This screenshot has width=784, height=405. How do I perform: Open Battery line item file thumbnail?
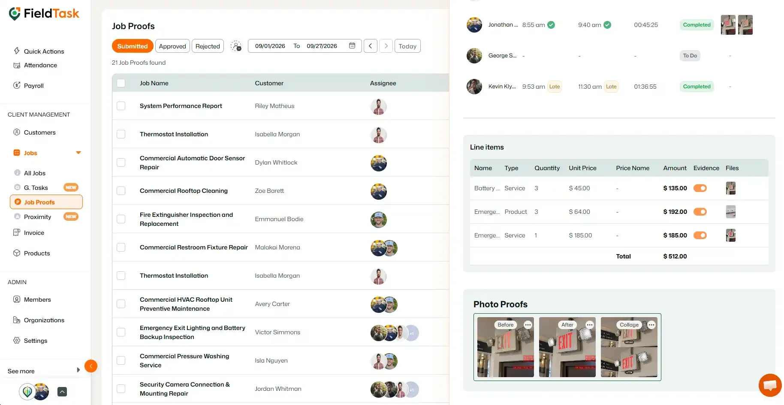(x=731, y=188)
